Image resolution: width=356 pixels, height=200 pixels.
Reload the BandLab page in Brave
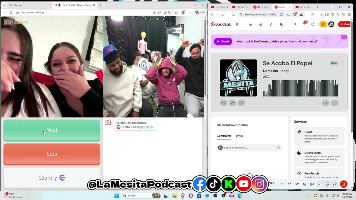click(223, 14)
